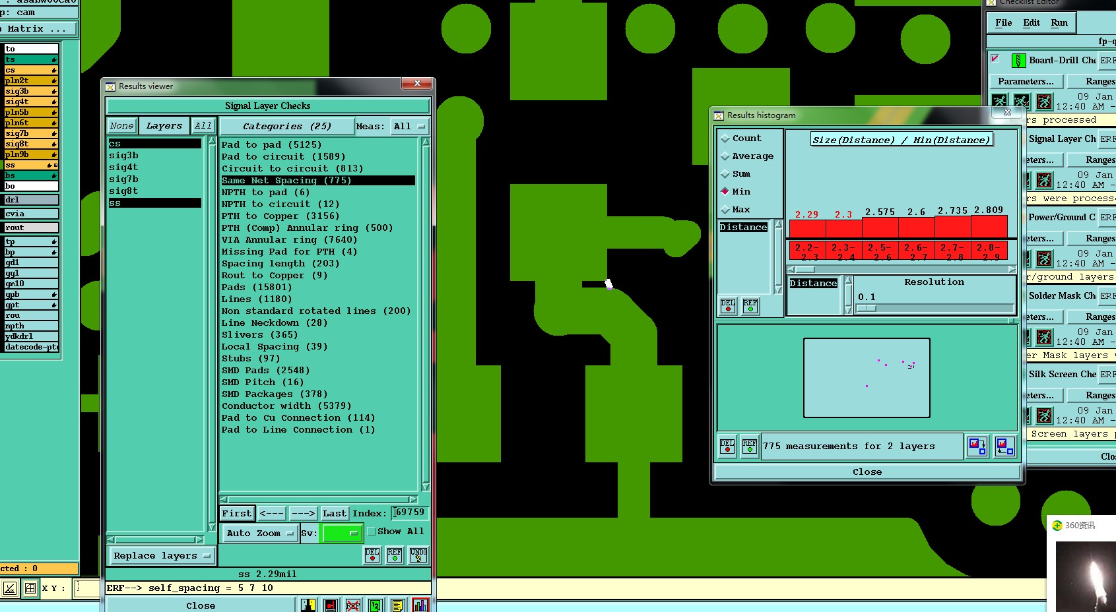The width and height of the screenshot is (1116, 612).
Task: Click DEL icon beside 775 measurements text
Action: (727, 446)
